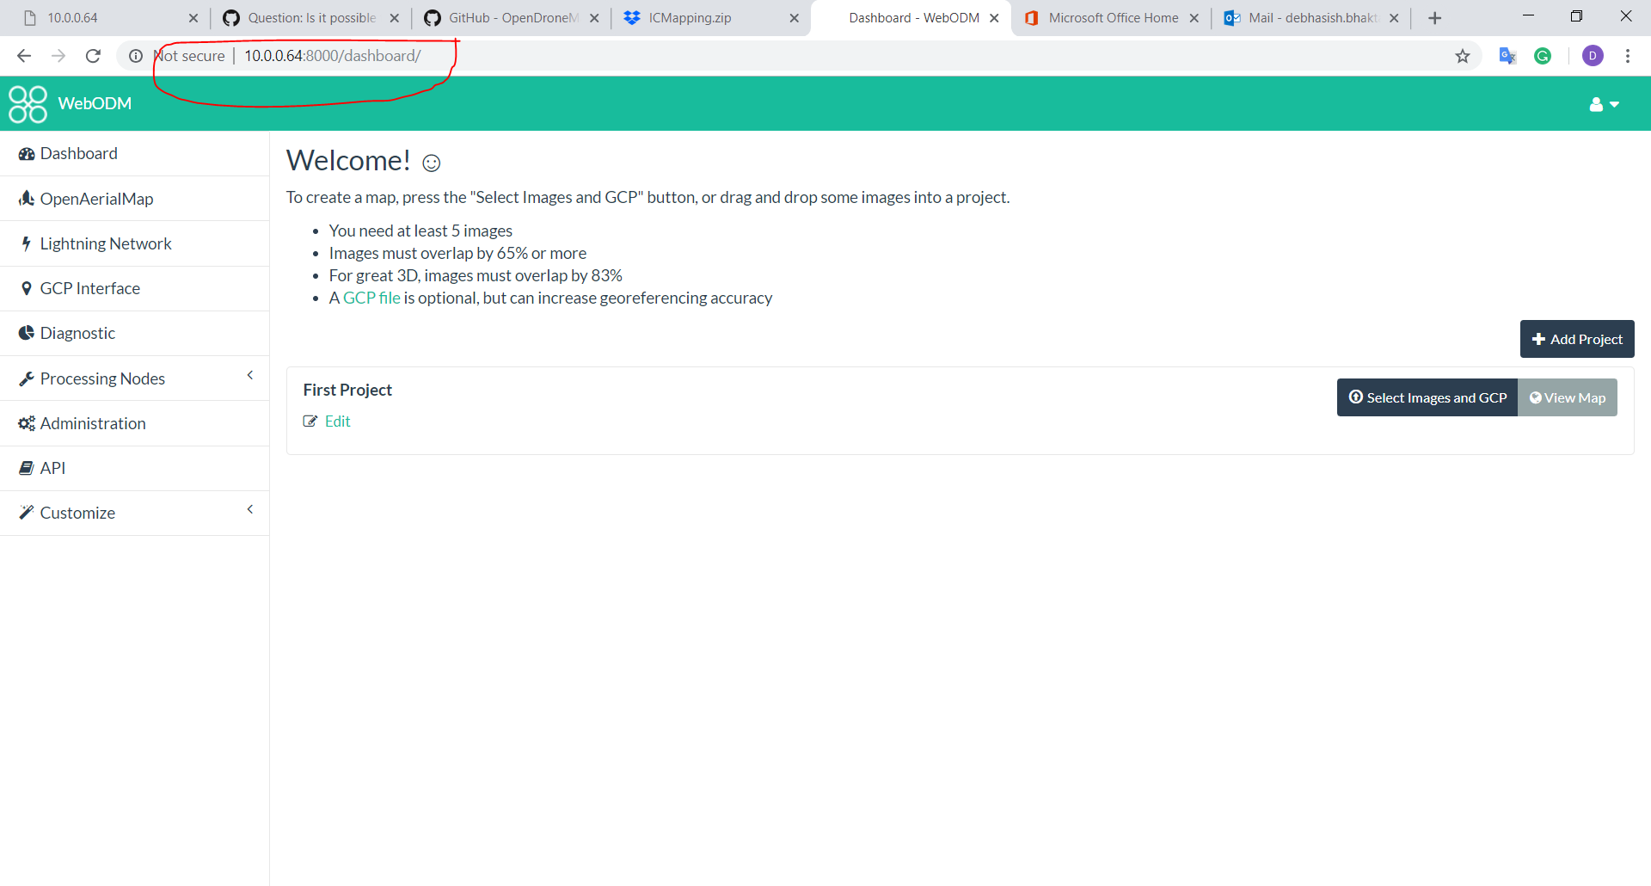Open the GCP file link
The height and width of the screenshot is (886, 1651).
click(371, 298)
